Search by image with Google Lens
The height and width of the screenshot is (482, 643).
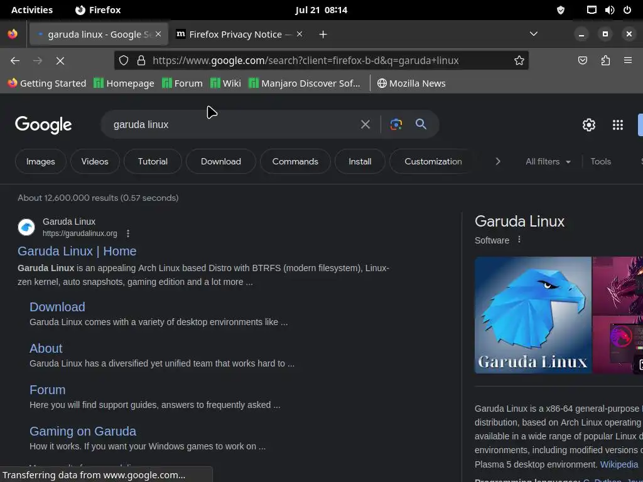click(396, 124)
